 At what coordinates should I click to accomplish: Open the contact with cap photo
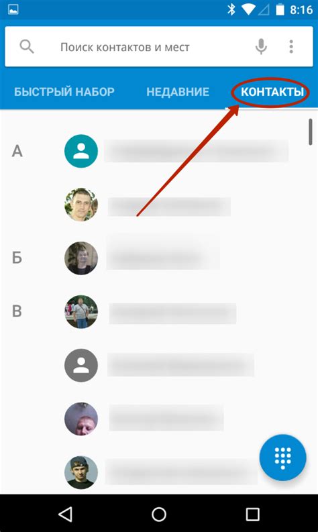click(81, 472)
